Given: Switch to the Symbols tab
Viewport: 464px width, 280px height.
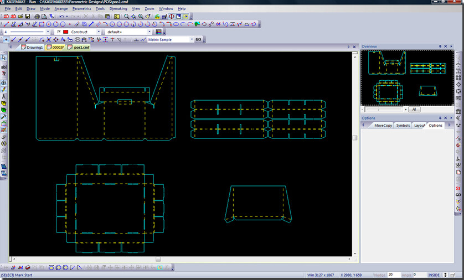Looking at the screenshot, I should click(x=403, y=126).
